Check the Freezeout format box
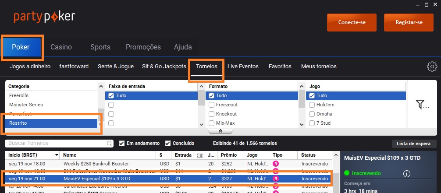 click(x=211, y=105)
